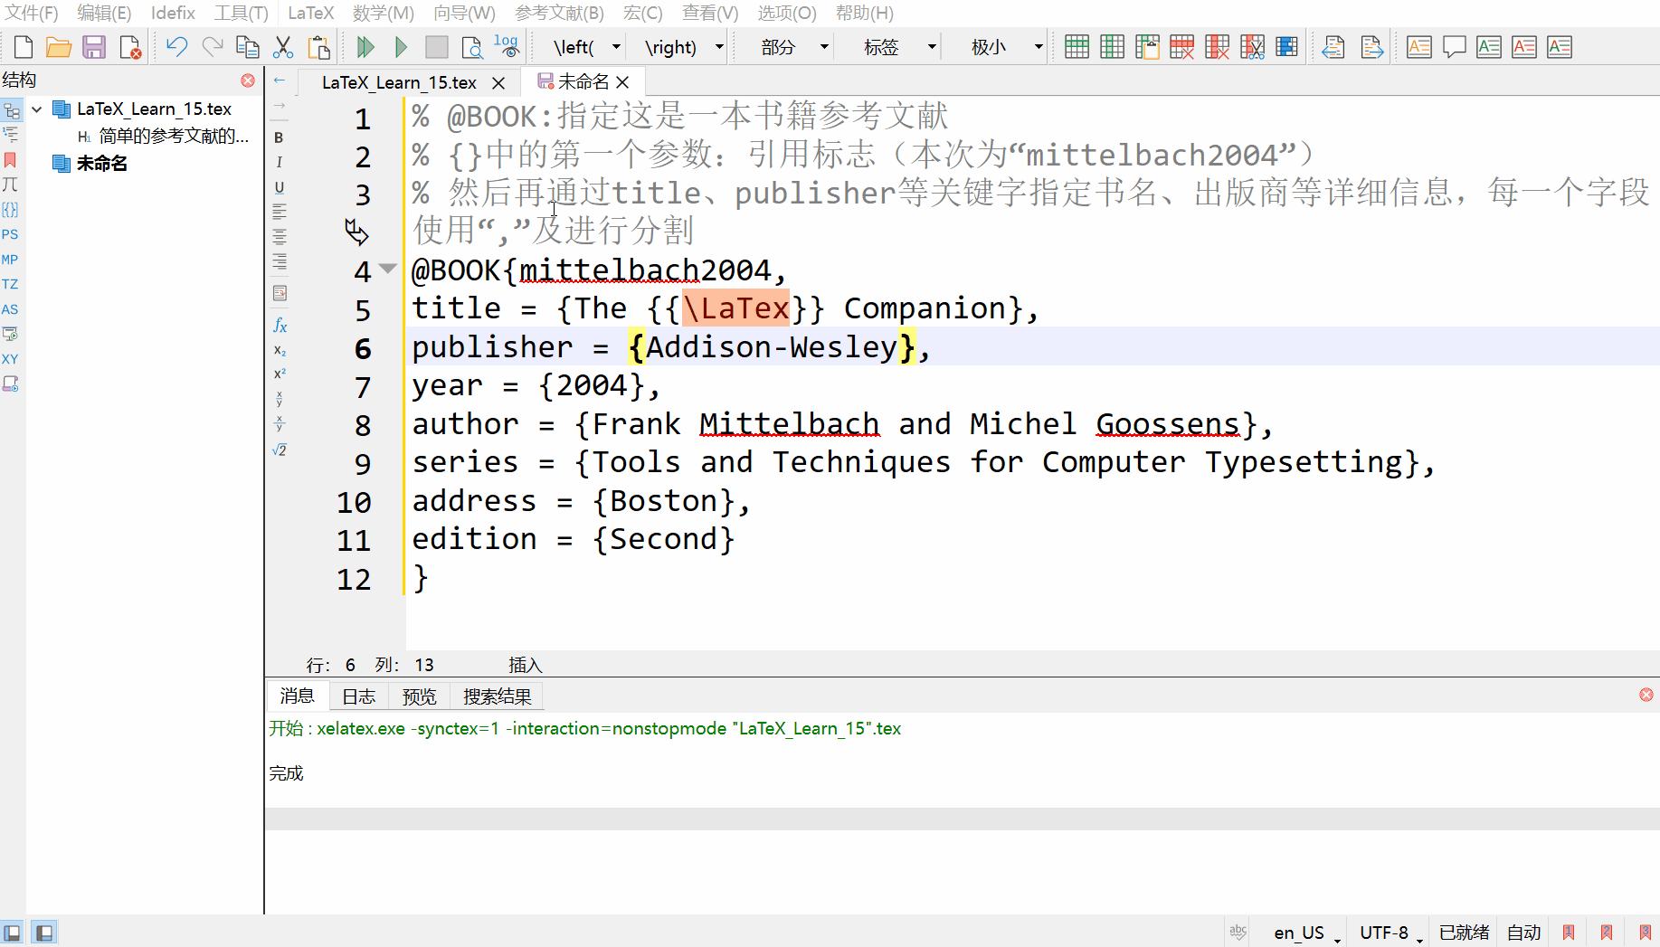Viewport: 1660px width, 947px height.
Task: Copy selection with the copy icon
Action: click(x=248, y=47)
